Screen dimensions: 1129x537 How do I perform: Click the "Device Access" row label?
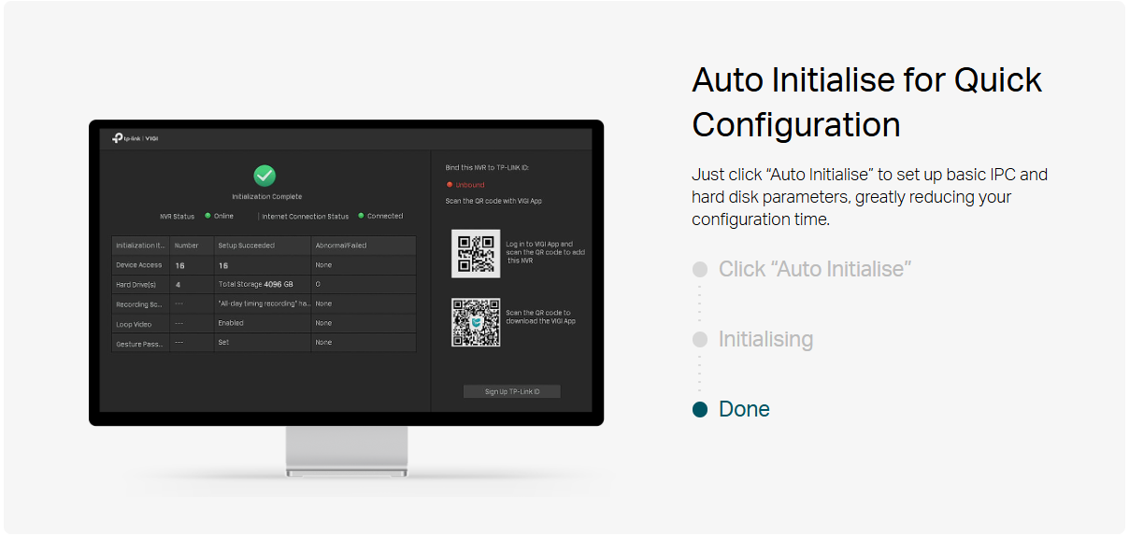(x=138, y=265)
